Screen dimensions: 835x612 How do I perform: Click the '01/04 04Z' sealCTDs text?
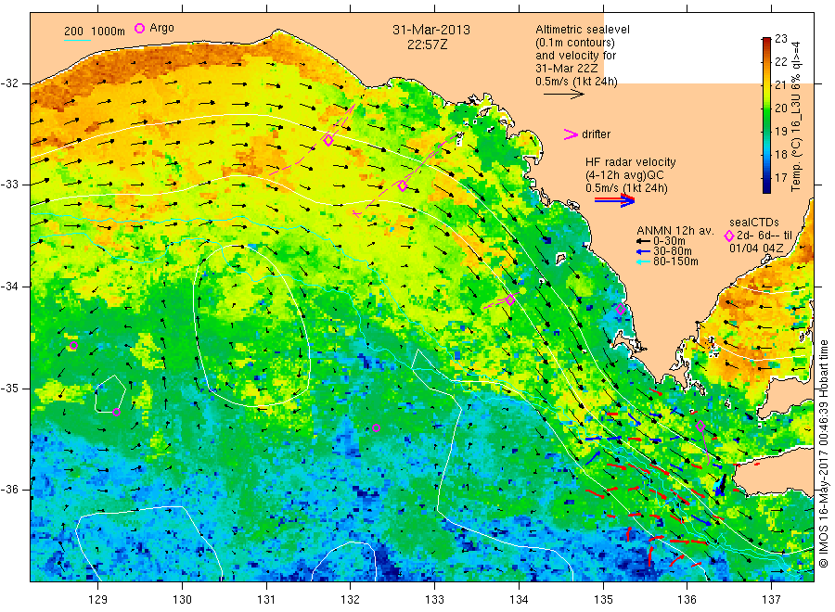pyautogui.click(x=756, y=248)
